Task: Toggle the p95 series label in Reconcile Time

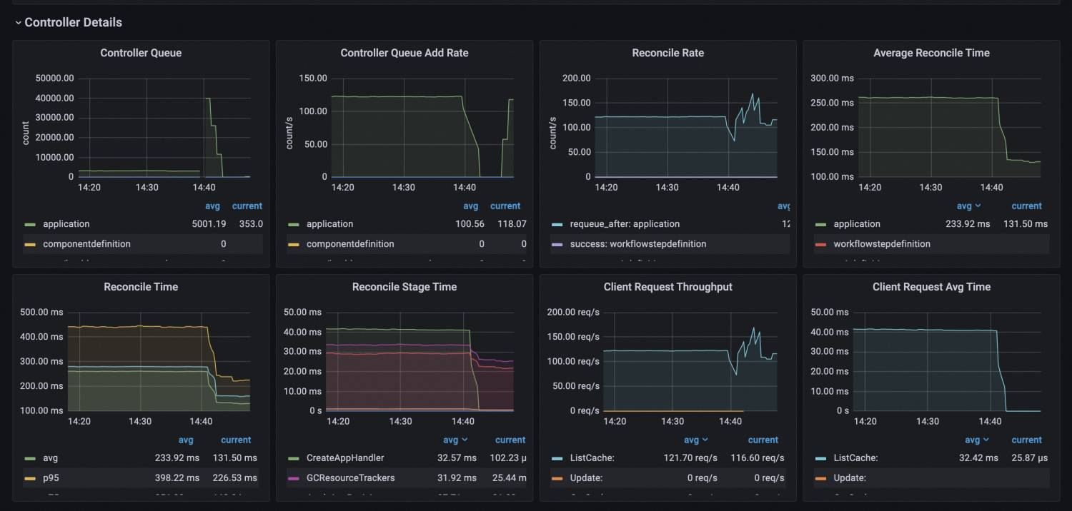Action: (x=51, y=478)
